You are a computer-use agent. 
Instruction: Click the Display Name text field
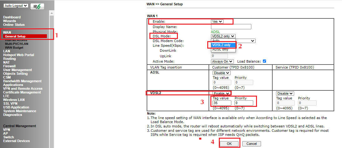coord(231,27)
